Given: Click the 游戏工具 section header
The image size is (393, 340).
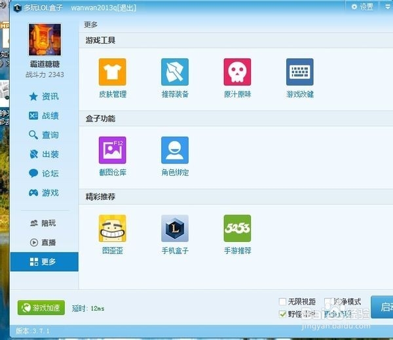Looking at the screenshot, I should 100,41.
